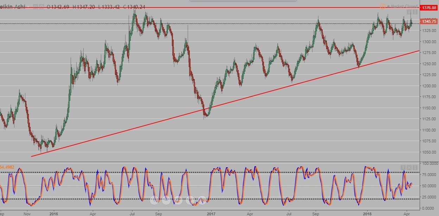Click the 25.0000 indicator axis label

pyautogui.click(x=428, y=197)
